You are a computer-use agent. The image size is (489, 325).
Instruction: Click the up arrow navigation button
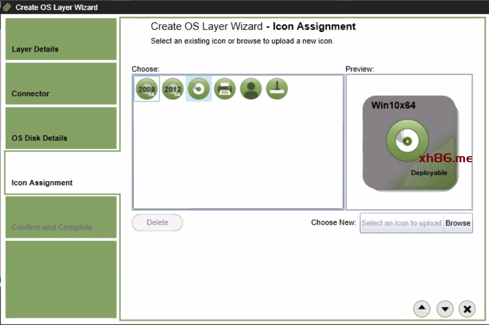(421, 309)
